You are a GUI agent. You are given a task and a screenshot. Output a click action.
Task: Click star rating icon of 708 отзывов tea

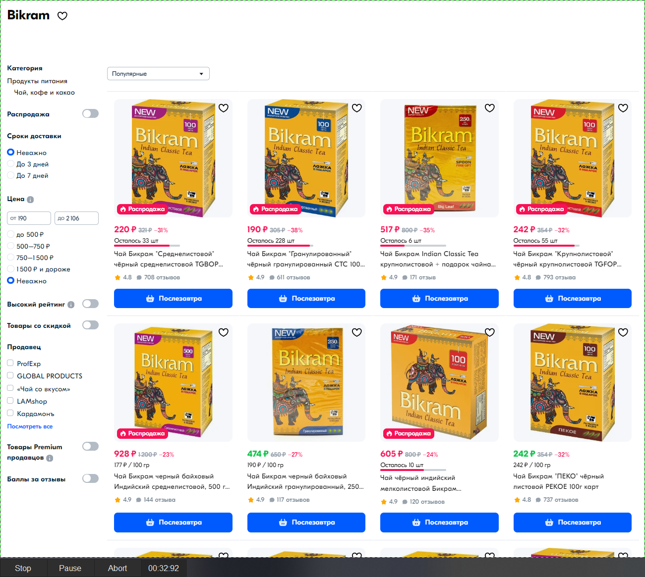pos(117,277)
